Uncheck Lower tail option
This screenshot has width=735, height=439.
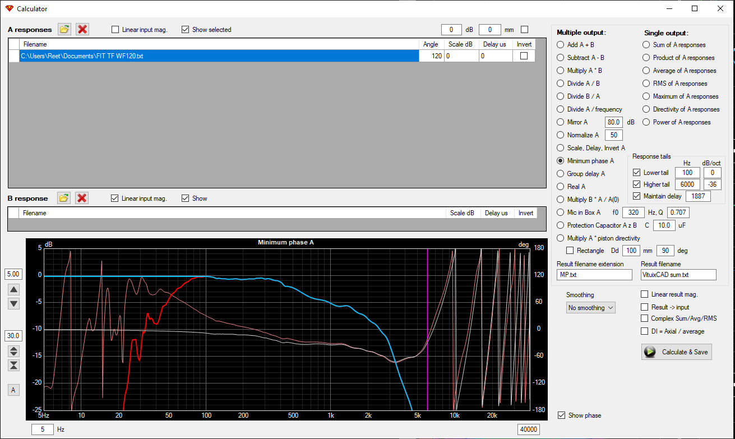click(x=636, y=173)
